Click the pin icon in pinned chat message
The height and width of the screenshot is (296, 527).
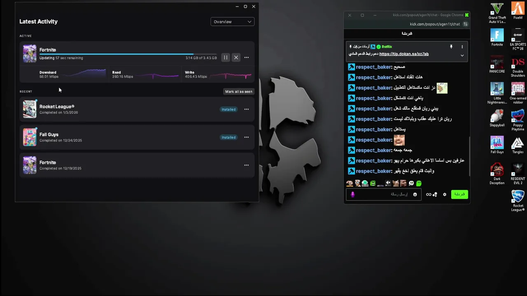(x=451, y=47)
